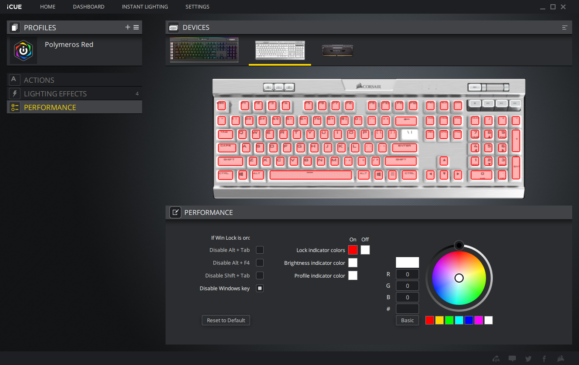Open the Performance section in the sidebar

click(x=50, y=107)
